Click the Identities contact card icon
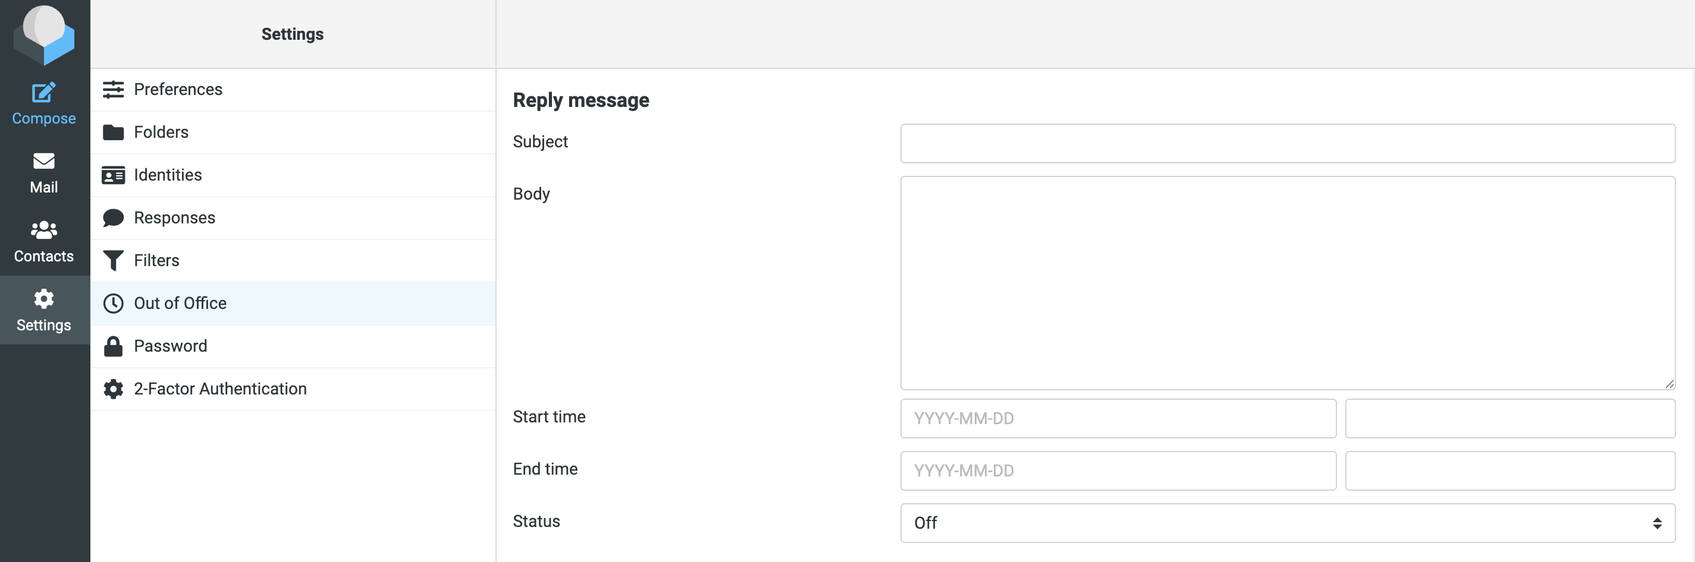The width and height of the screenshot is (1695, 562). 113,175
